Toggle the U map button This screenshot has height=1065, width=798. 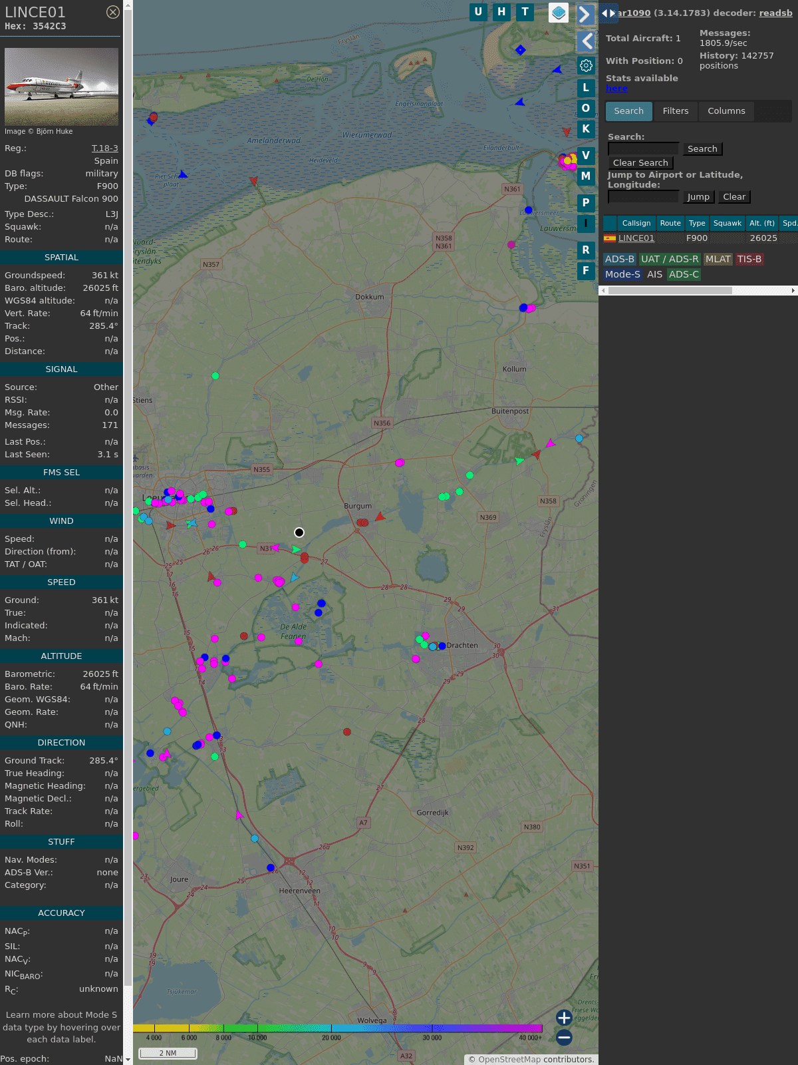click(x=478, y=12)
